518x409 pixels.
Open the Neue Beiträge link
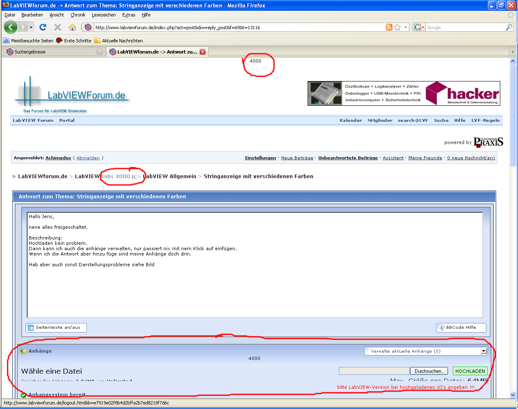pos(297,158)
